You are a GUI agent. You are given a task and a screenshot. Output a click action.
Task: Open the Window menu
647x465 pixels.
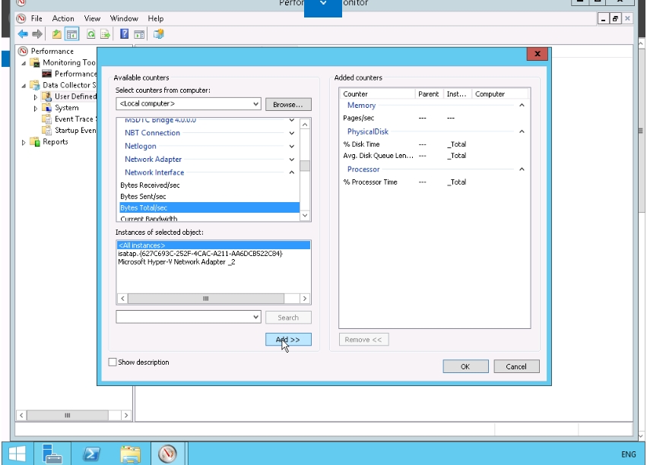tap(124, 18)
